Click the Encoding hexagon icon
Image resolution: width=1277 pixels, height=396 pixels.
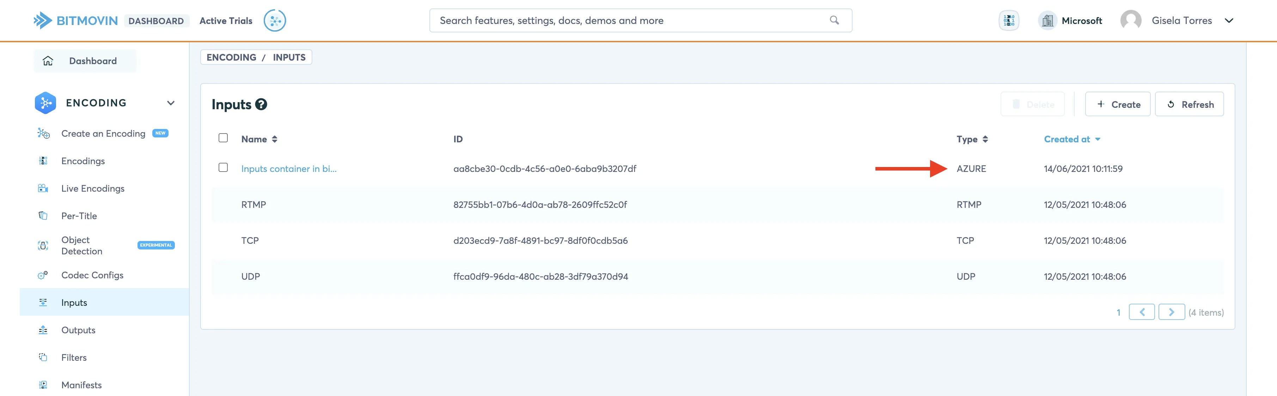point(45,103)
